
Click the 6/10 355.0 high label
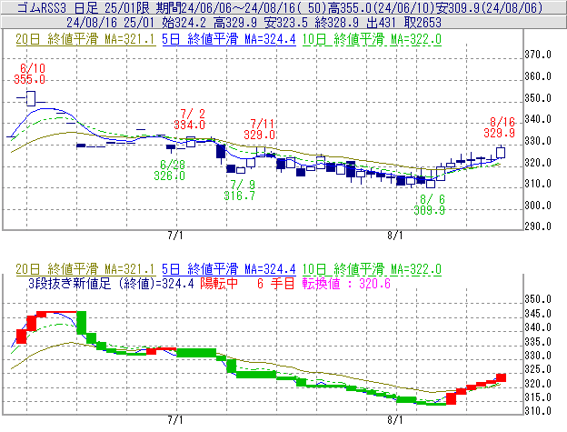[x=30, y=74]
